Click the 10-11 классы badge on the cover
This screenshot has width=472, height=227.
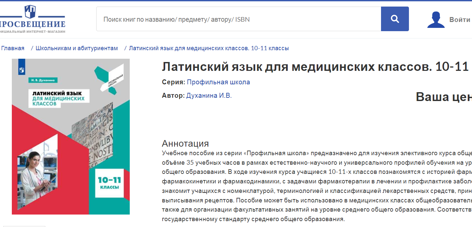(x=109, y=183)
